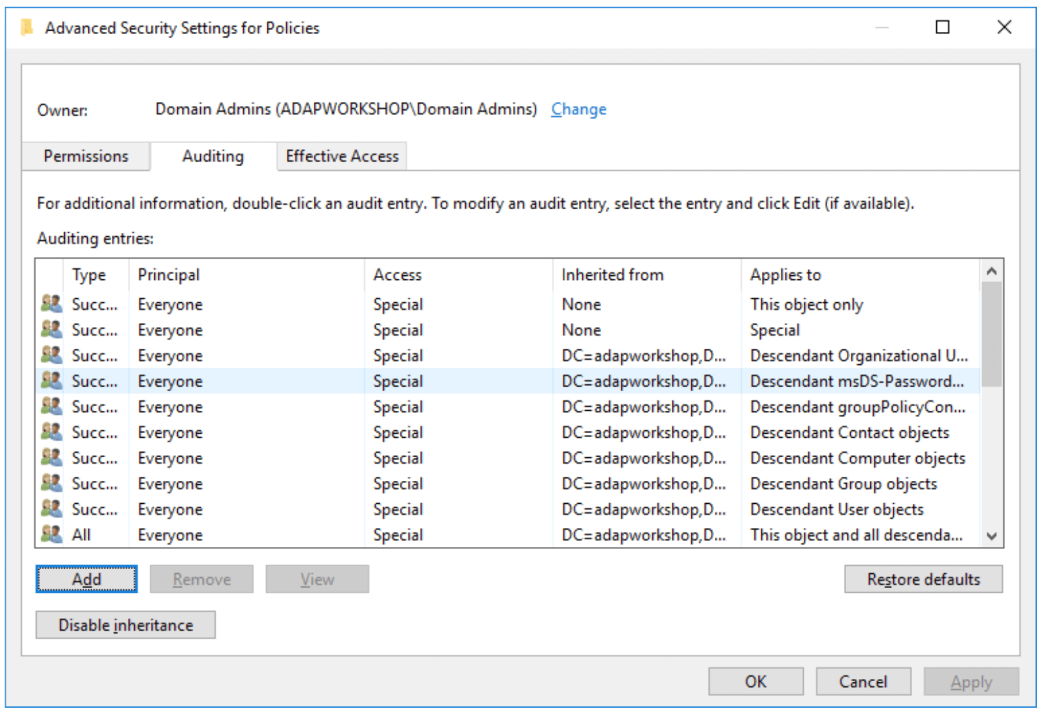Click the Change owner link
1041x713 pixels.
point(578,110)
